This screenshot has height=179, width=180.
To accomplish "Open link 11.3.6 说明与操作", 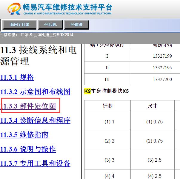I will [x=28, y=149].
